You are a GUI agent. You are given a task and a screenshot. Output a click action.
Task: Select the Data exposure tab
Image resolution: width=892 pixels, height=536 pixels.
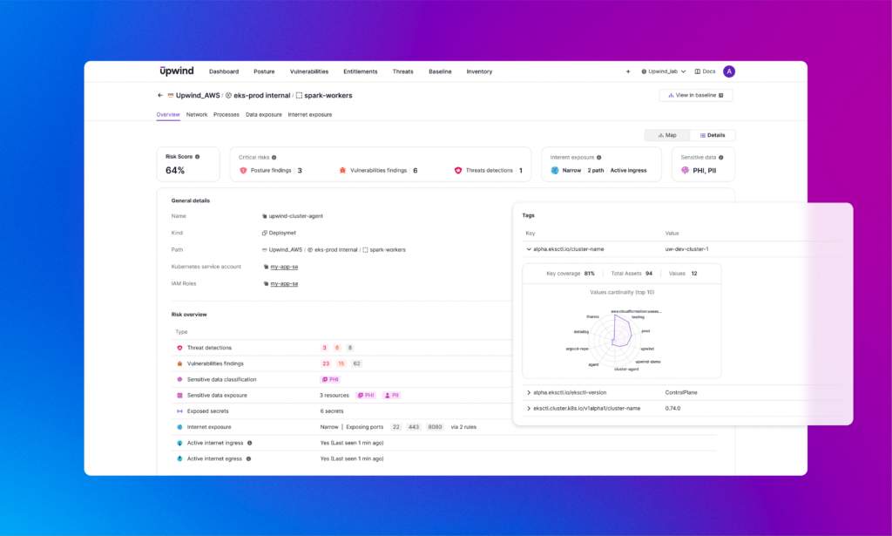click(263, 115)
